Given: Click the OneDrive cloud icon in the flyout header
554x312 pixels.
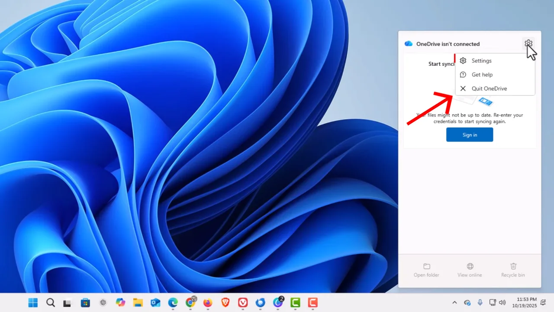Looking at the screenshot, I should click(409, 43).
